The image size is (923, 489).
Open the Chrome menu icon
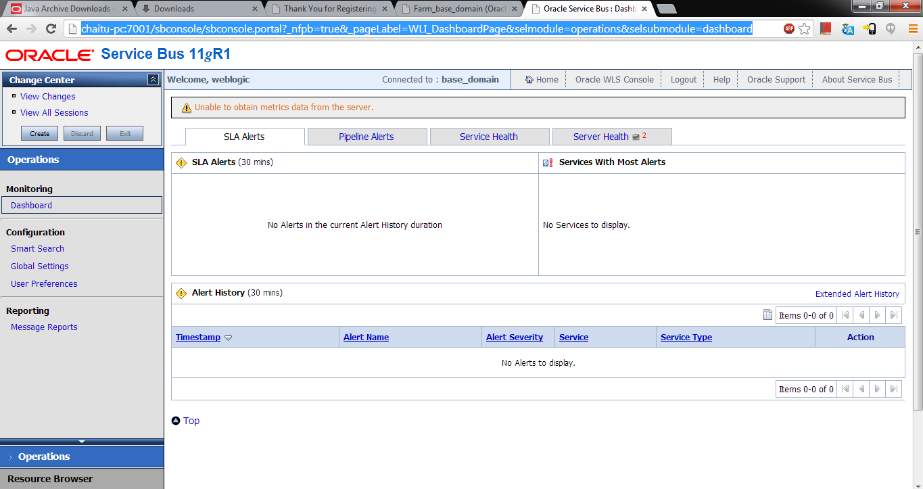tap(912, 29)
